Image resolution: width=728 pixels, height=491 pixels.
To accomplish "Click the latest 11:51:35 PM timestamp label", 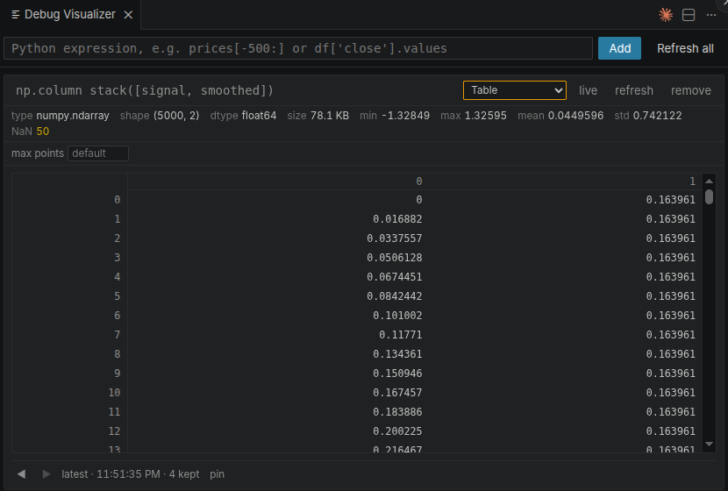I will coord(131,473).
